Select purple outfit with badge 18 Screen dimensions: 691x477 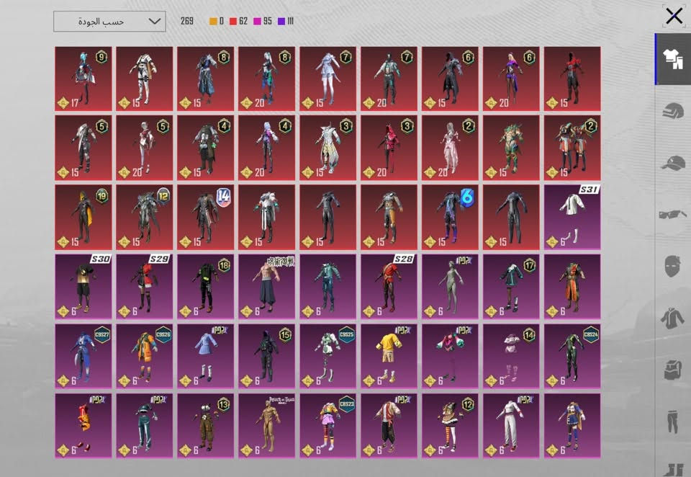click(205, 286)
